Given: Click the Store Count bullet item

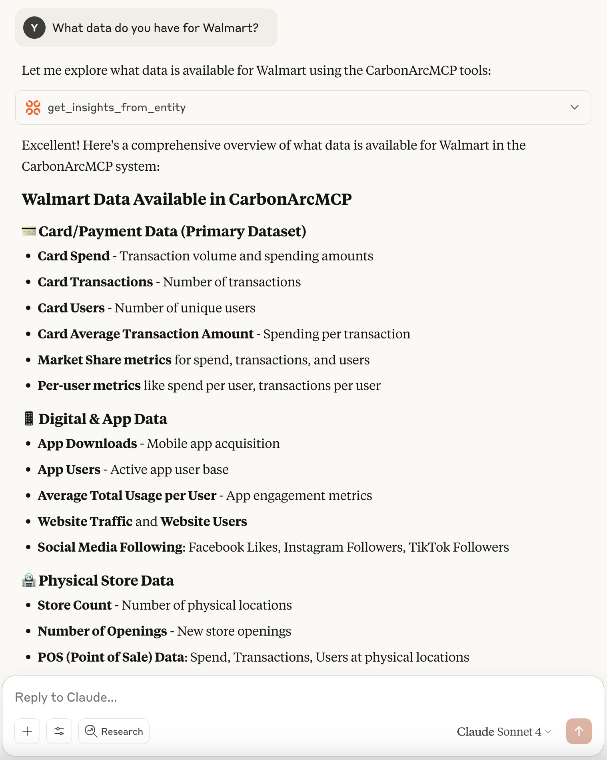Looking at the screenshot, I should click(x=165, y=605).
